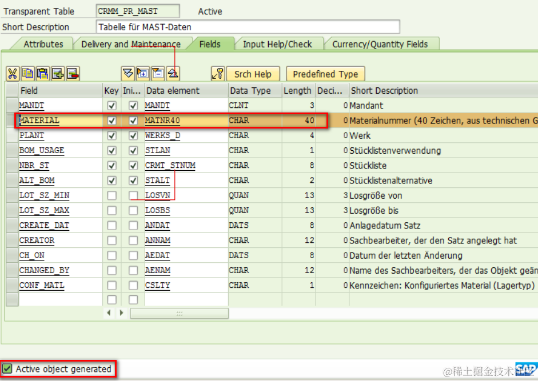The height and width of the screenshot is (381, 538).
Task: Click the QUAN data type for LOSVN
Action: tap(239, 195)
